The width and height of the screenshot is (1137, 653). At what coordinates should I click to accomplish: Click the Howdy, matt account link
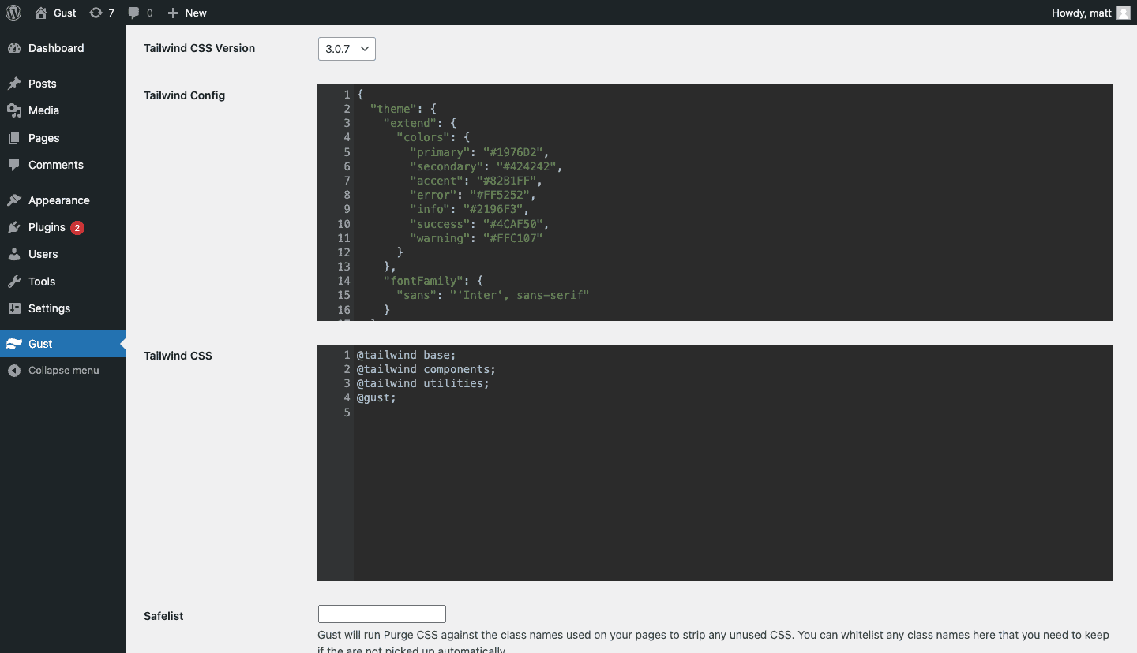tap(1081, 13)
